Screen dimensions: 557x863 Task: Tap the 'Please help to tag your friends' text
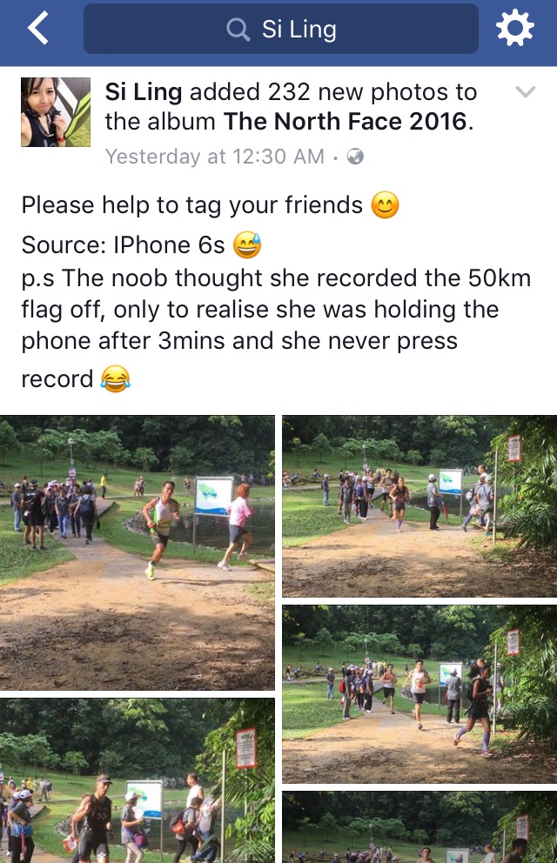(x=192, y=206)
